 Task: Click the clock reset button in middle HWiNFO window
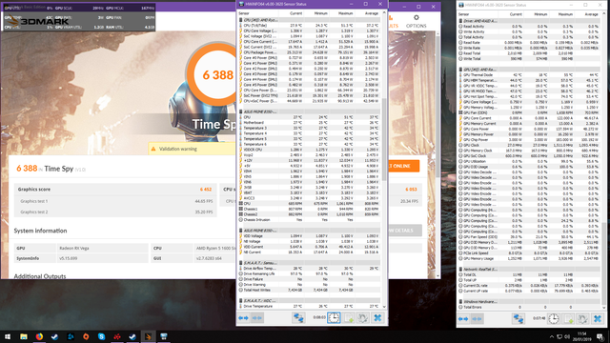click(x=334, y=318)
